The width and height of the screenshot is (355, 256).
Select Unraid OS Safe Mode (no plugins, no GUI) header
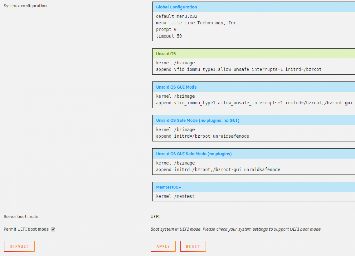tap(253, 120)
